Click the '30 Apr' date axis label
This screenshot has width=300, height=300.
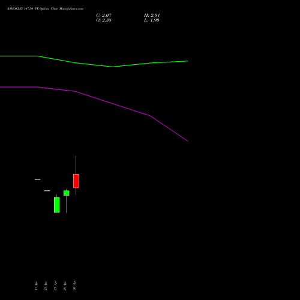coord(74,286)
